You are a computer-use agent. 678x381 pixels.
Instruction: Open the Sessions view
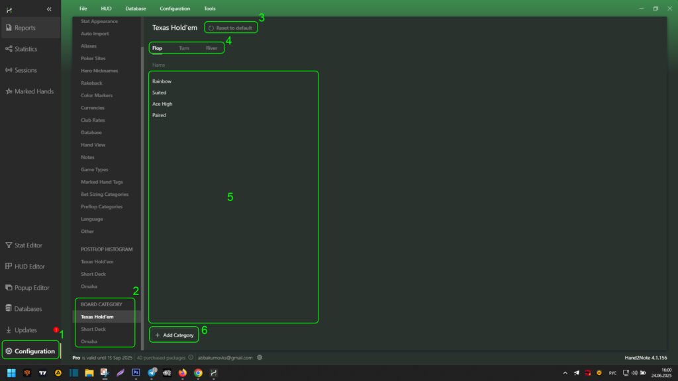(25, 70)
